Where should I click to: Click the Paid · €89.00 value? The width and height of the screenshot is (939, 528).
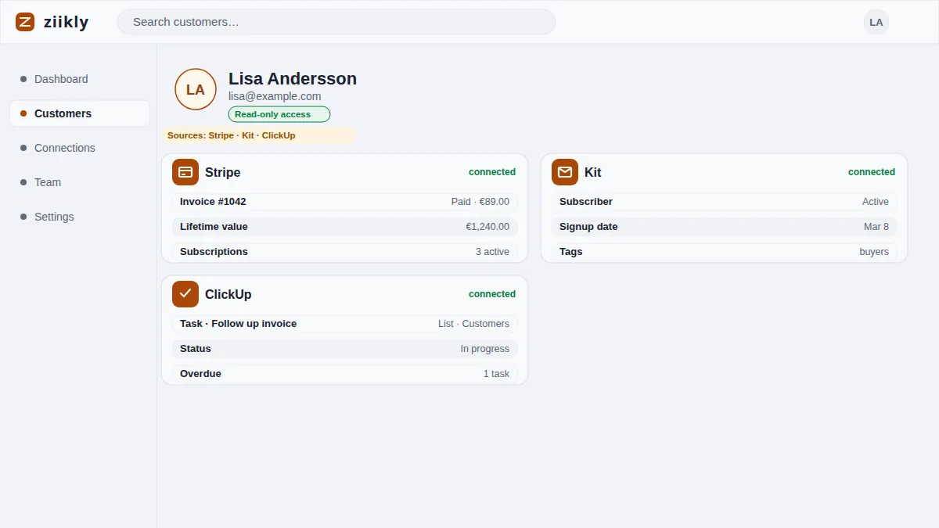coord(480,202)
